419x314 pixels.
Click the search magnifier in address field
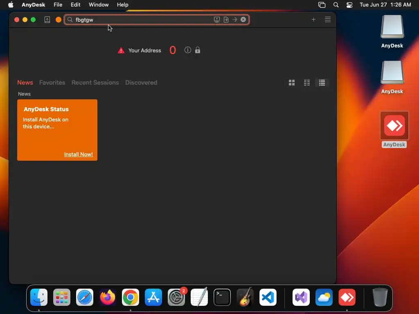[x=70, y=20]
